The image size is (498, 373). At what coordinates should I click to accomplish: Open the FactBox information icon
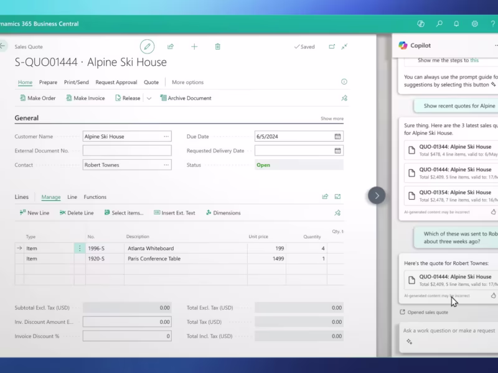pos(344,82)
